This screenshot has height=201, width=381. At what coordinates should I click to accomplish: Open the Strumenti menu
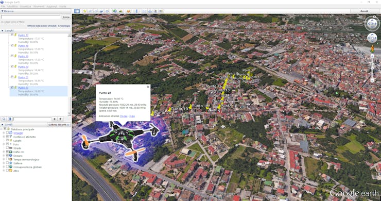(39, 6)
